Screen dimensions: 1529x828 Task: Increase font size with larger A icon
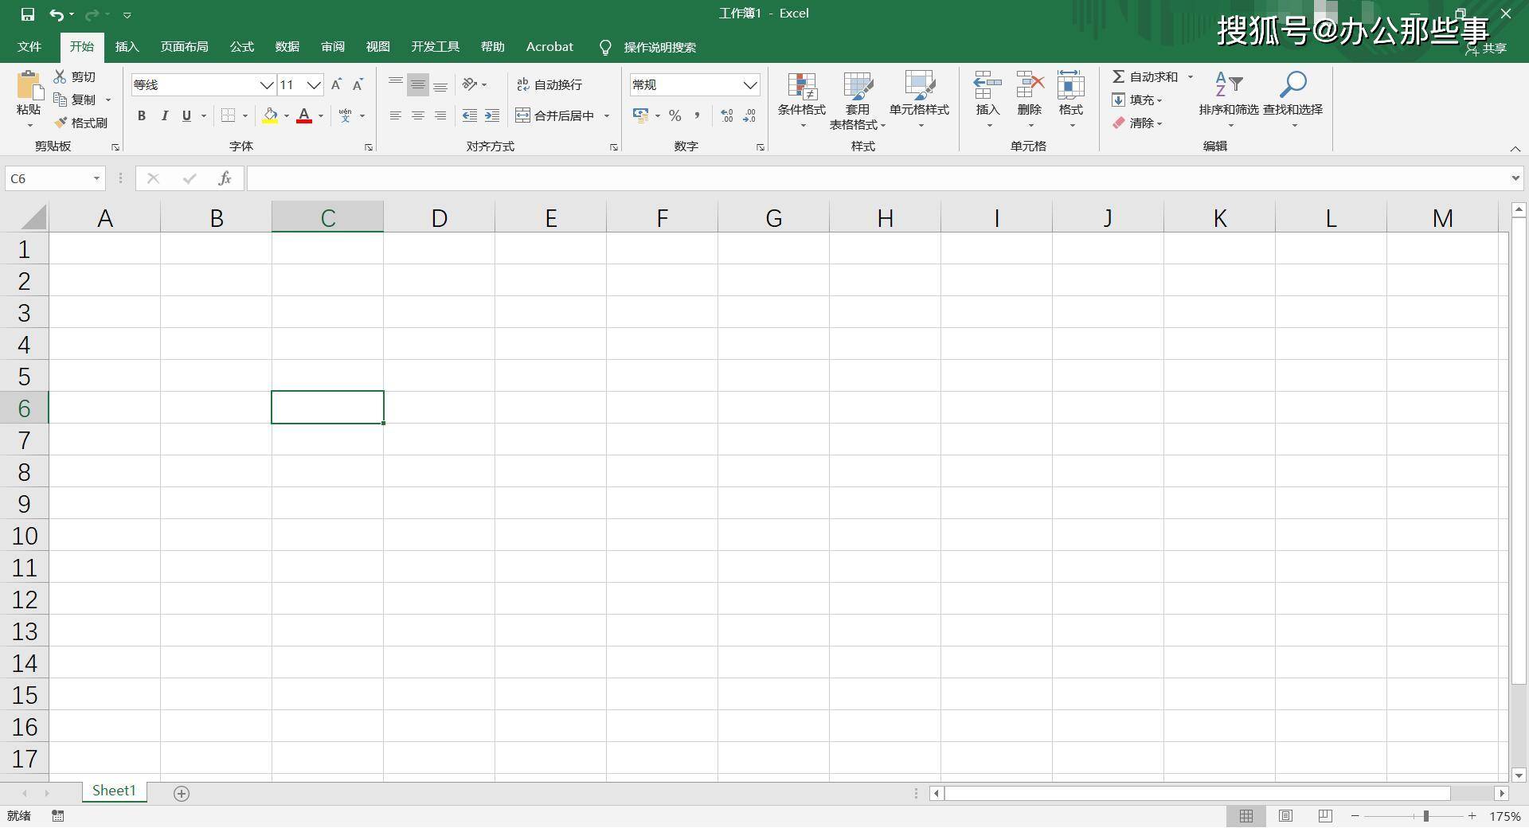(x=336, y=84)
